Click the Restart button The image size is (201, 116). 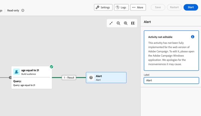(174, 7)
